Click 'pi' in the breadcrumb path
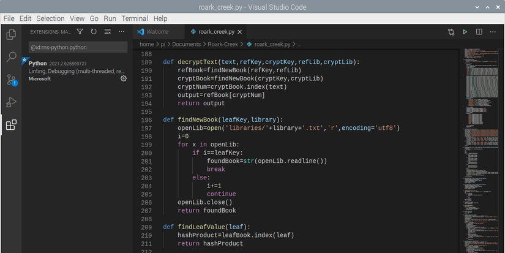Image resolution: width=505 pixels, height=253 pixels. click(163, 45)
